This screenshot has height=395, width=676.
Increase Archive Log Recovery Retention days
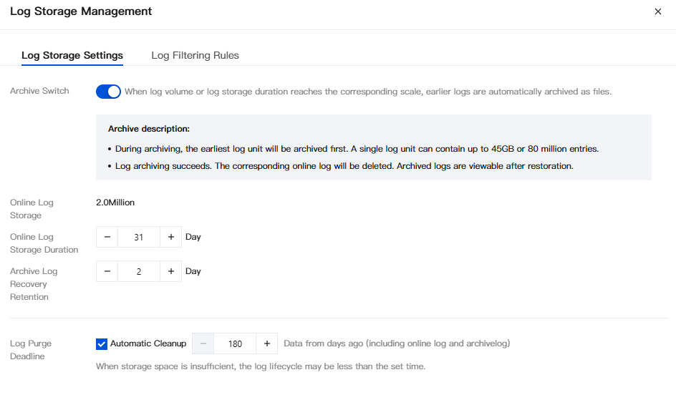[170, 271]
